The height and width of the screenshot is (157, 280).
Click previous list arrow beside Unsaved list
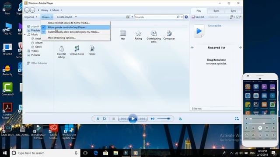(192, 48)
